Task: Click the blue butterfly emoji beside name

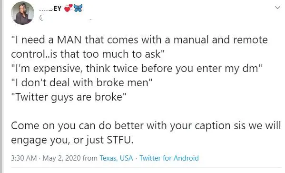Action: coord(78,8)
